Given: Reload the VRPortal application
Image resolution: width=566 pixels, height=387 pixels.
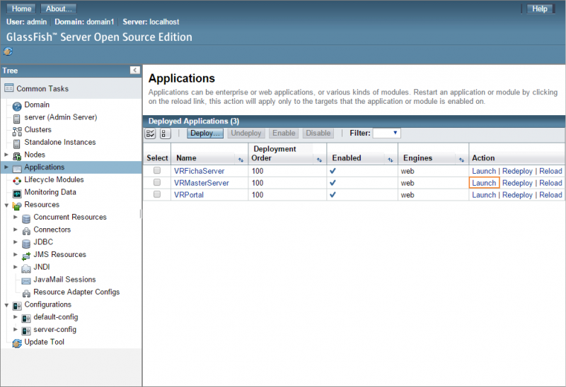Looking at the screenshot, I should point(550,195).
